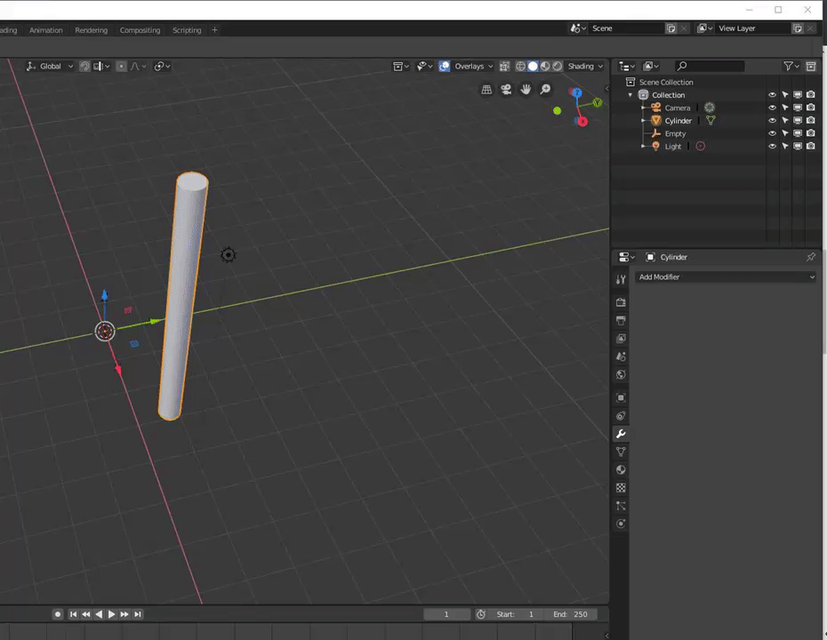Open the Animation workspace tab
The image size is (827, 640).
click(x=46, y=30)
